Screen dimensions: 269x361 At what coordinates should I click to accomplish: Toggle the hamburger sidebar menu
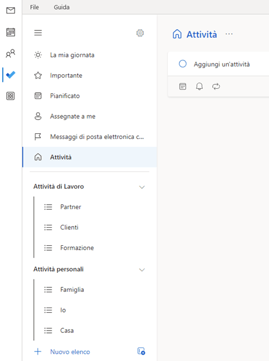[x=38, y=33]
